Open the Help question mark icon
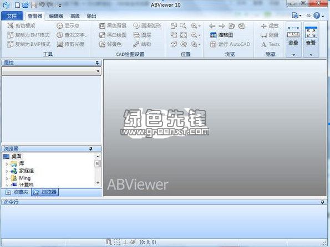 [x=317, y=15]
